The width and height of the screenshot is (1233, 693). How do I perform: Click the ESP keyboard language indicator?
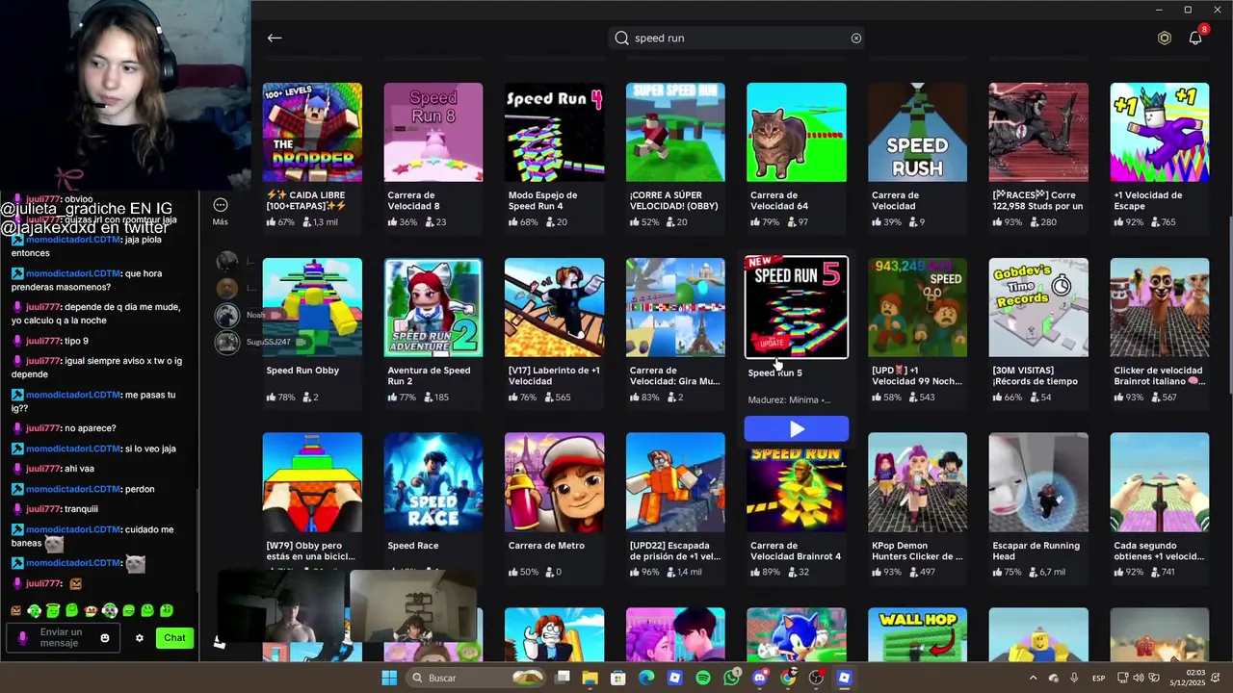(1098, 678)
